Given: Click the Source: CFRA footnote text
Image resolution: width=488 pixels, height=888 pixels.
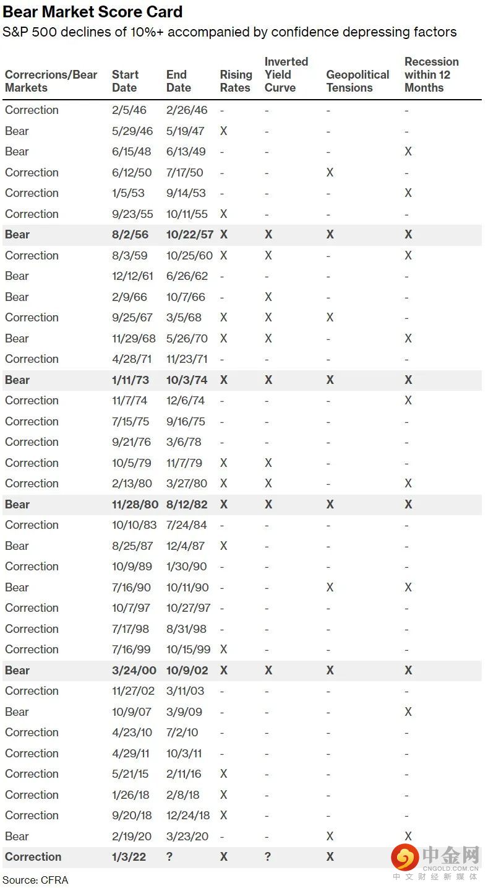Looking at the screenshot, I should (35, 880).
